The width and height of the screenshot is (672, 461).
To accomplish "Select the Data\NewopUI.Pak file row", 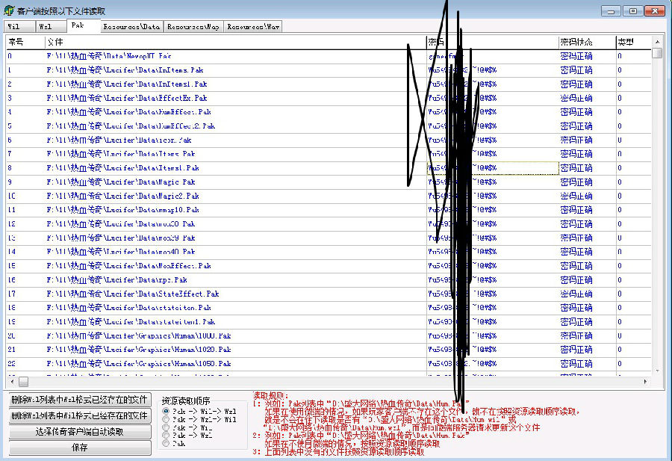I will coord(109,56).
